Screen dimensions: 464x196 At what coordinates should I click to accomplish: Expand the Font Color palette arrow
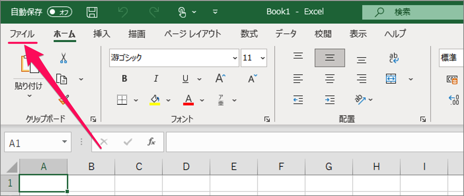click(202, 100)
